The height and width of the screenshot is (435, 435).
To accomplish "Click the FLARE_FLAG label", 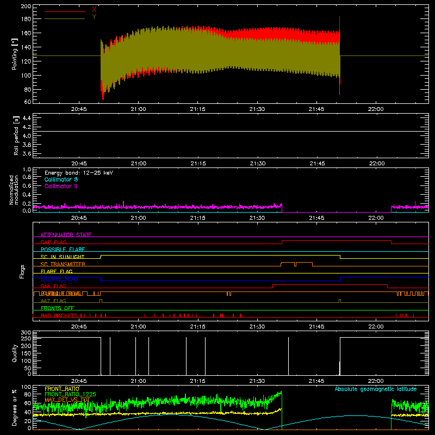I will (57, 271).
